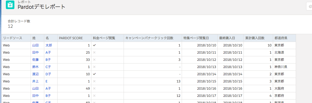The height and width of the screenshot is (103, 312).
Task: Open 山田 link in the 太郎 row
Action: 35,45
